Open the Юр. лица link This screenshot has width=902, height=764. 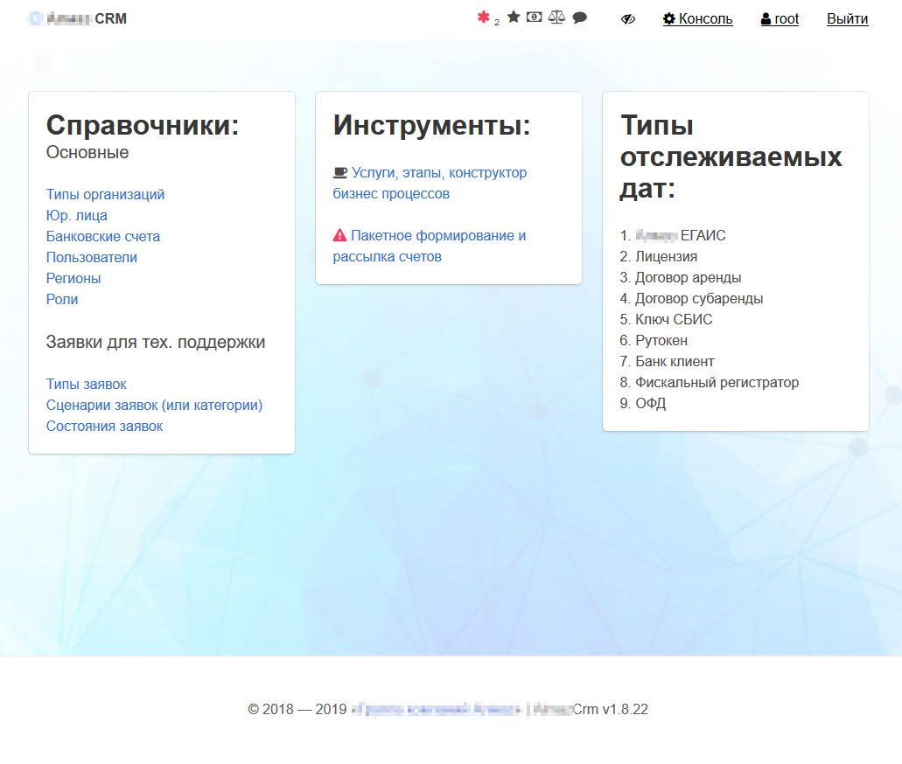point(77,215)
